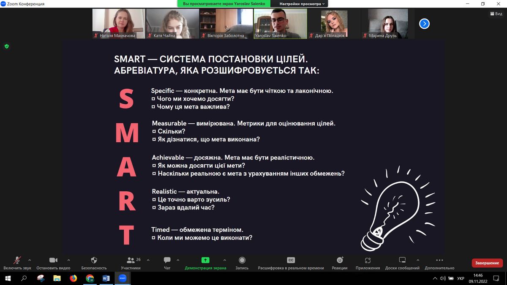Show next participants with blue arrow
Image resolution: width=507 pixels, height=285 pixels.
click(424, 24)
